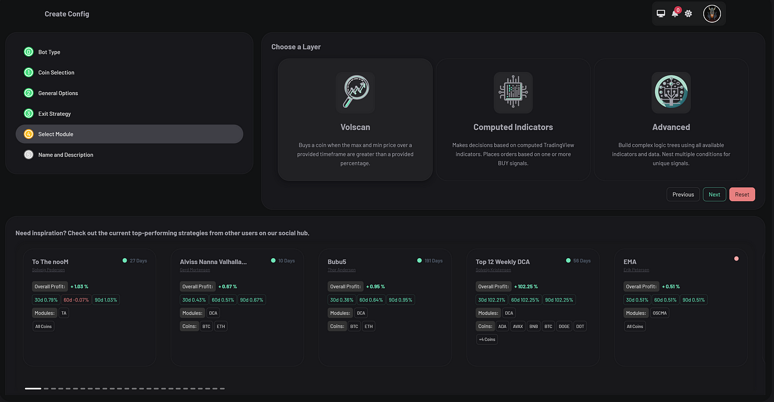The width and height of the screenshot is (774, 402).
Task: Open the settings gear icon
Action: 688,13
